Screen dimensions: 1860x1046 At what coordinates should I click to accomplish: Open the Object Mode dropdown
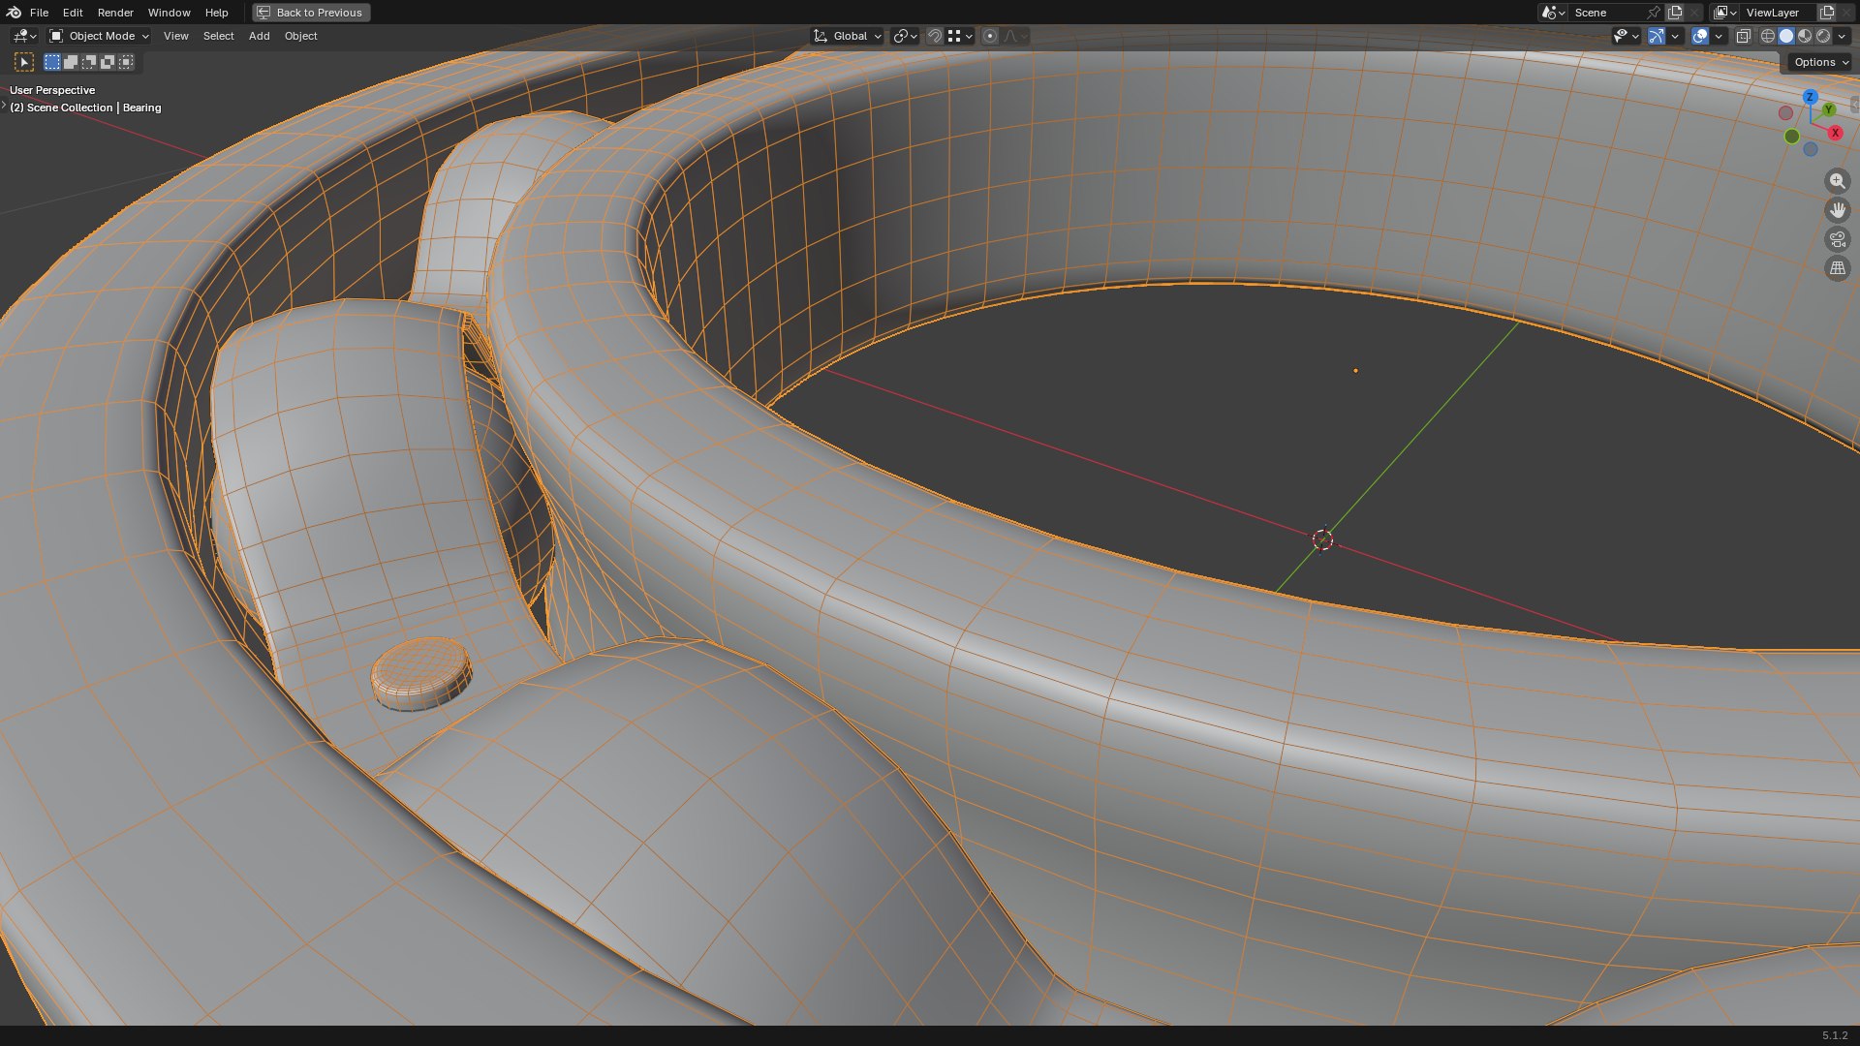[x=100, y=36]
